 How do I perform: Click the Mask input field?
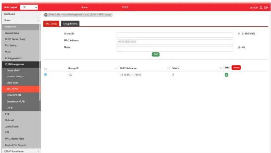click(175, 49)
